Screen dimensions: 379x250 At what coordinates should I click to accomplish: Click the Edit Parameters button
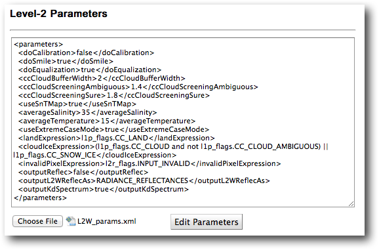(207, 222)
